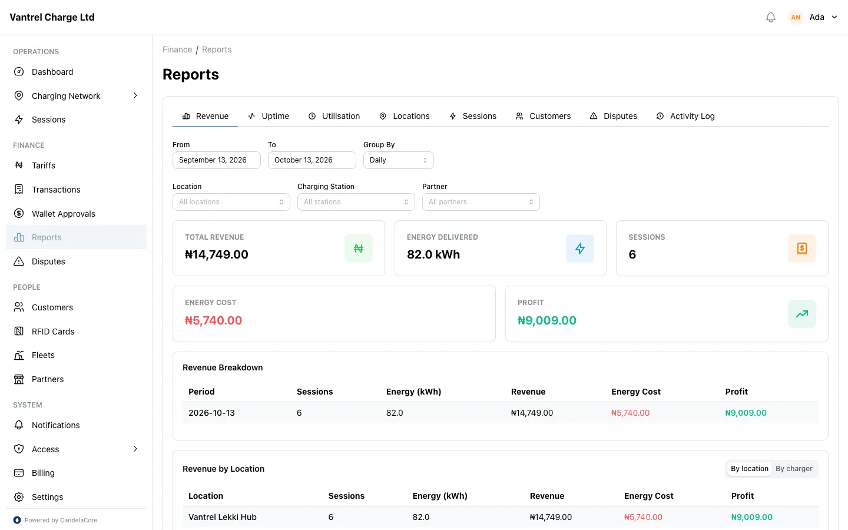Expand the Charging Network submenu chevron
The image size is (848, 530).
click(135, 95)
